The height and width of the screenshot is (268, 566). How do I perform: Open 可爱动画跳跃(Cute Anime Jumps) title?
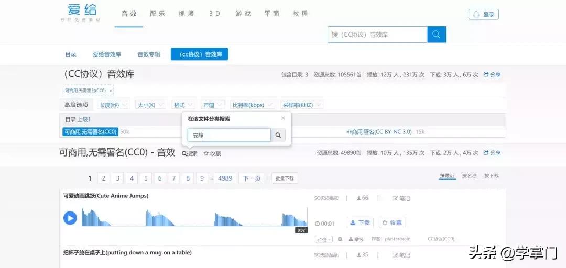point(106,196)
